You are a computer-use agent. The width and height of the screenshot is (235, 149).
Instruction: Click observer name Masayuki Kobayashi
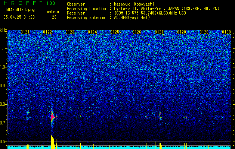[x=134, y=4]
